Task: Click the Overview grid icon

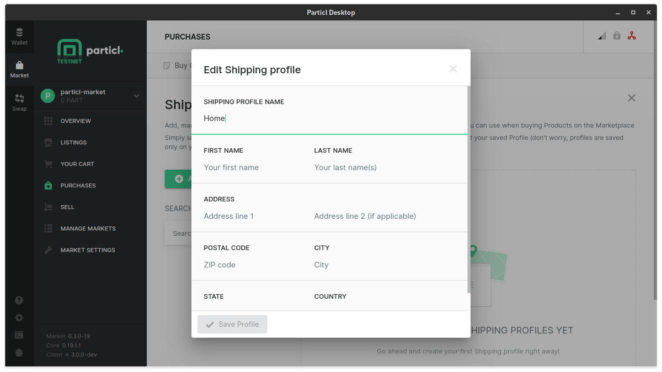Action: (x=49, y=121)
